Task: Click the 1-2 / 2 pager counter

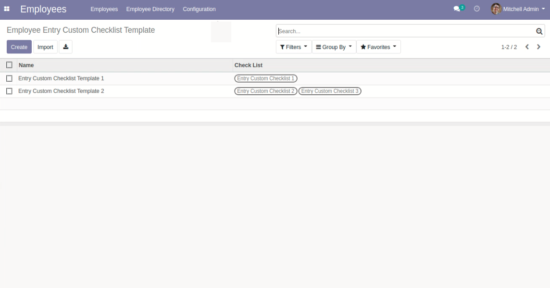Action: [509, 47]
